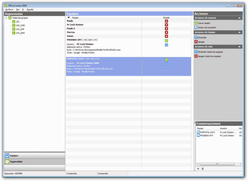Click the Estado column header

pos(166,17)
